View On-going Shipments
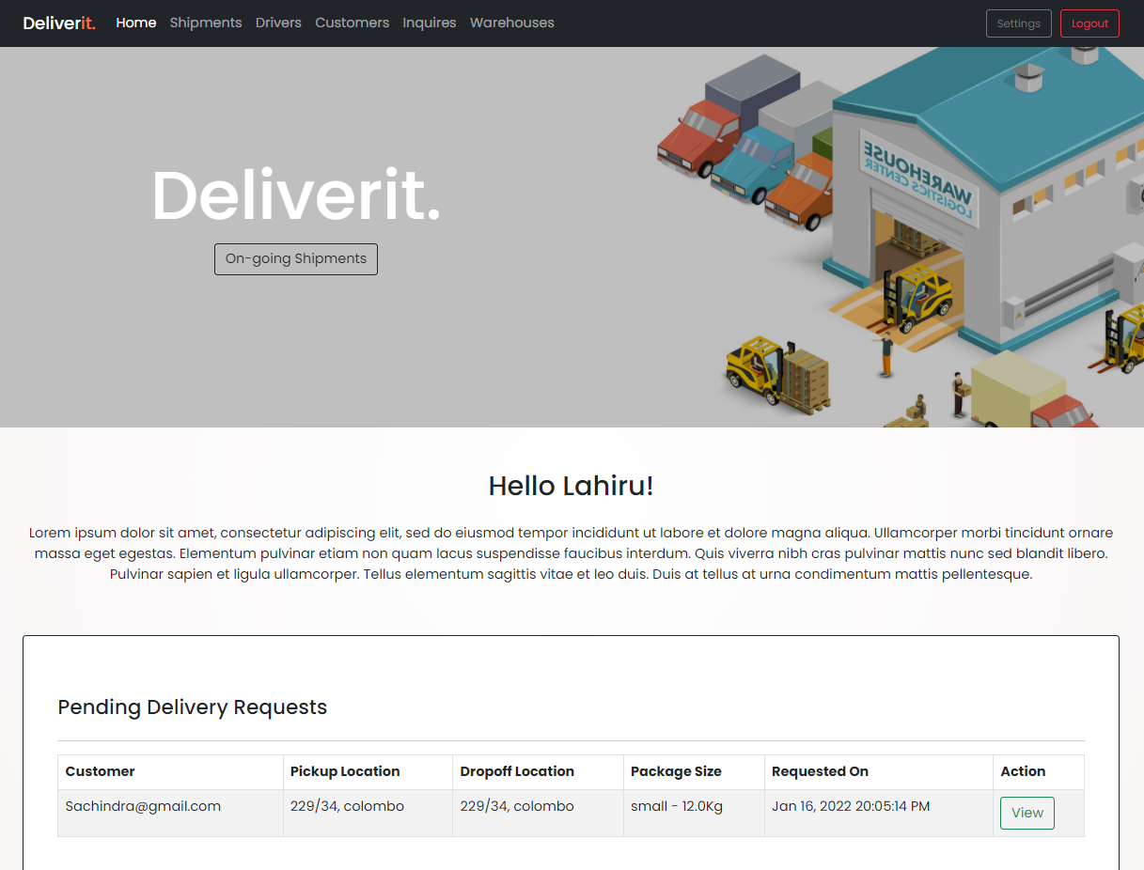The image size is (1144, 870). (296, 259)
